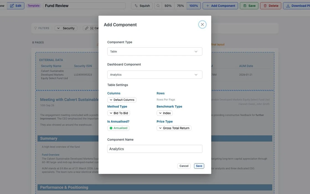Screen dimensions: 310x194
Task: Click the Meeting with Calvert Sustainable heading
Action: 69,99
